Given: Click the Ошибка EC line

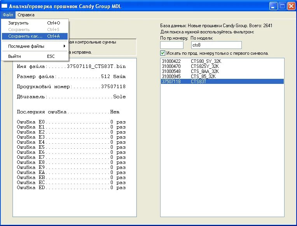Looking at the screenshot, I should [71, 183].
